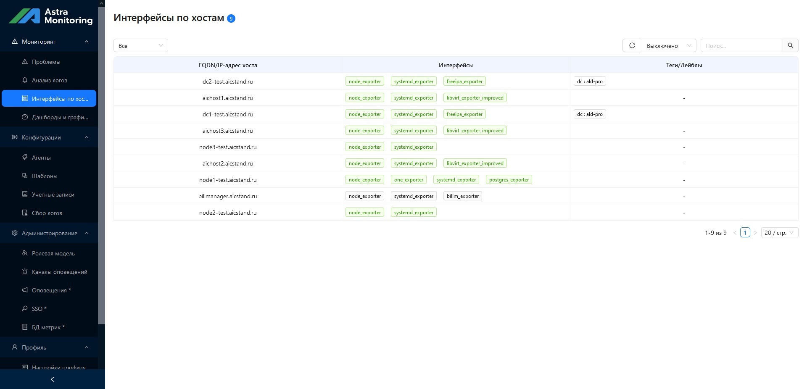Select Шаблоны menu item
This screenshot has width=807, height=389.
pyautogui.click(x=45, y=176)
